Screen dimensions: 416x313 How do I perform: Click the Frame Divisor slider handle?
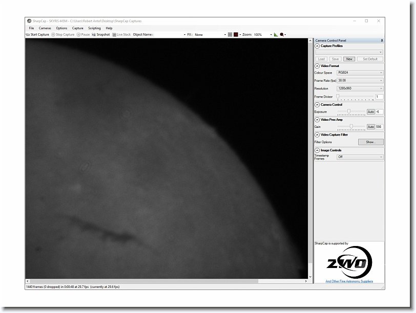338,96
